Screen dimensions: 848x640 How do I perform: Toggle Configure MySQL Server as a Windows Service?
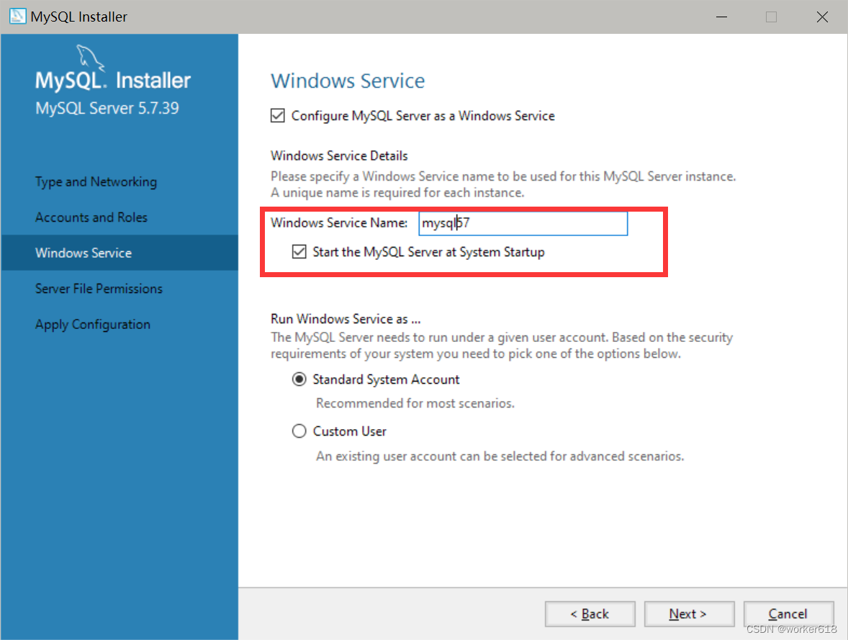[x=277, y=116]
